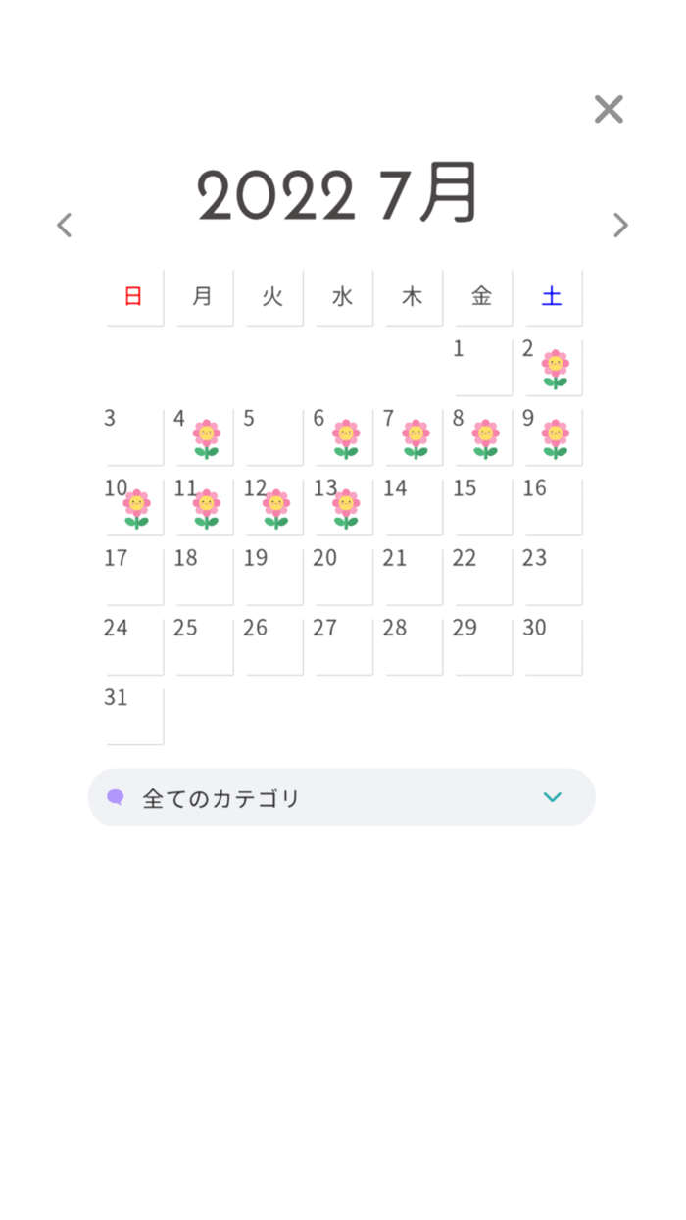Image resolution: width=686 pixels, height=1220 pixels.
Task: Tap the 2022 7月 title
Action: pyautogui.click(x=338, y=193)
